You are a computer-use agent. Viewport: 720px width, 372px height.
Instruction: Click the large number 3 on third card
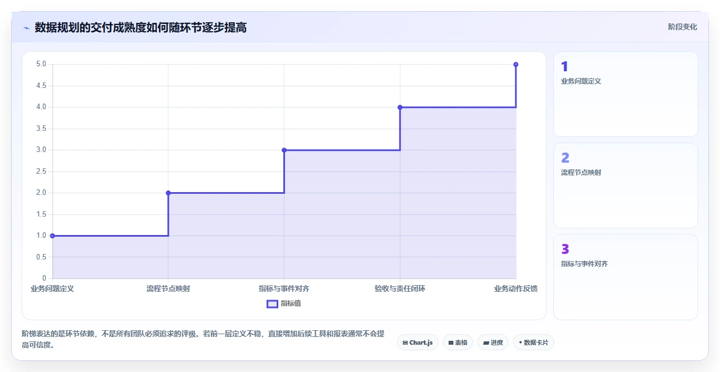(565, 249)
